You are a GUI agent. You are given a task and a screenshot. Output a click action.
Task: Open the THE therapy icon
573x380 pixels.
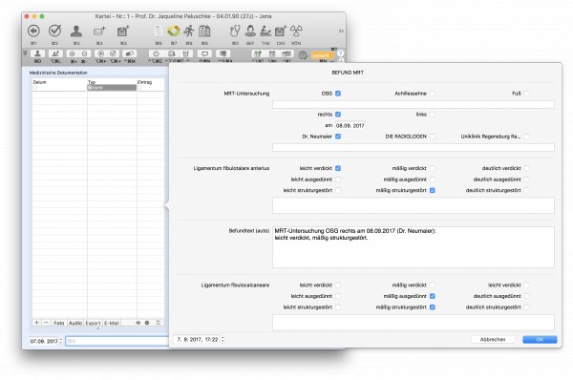(x=265, y=32)
